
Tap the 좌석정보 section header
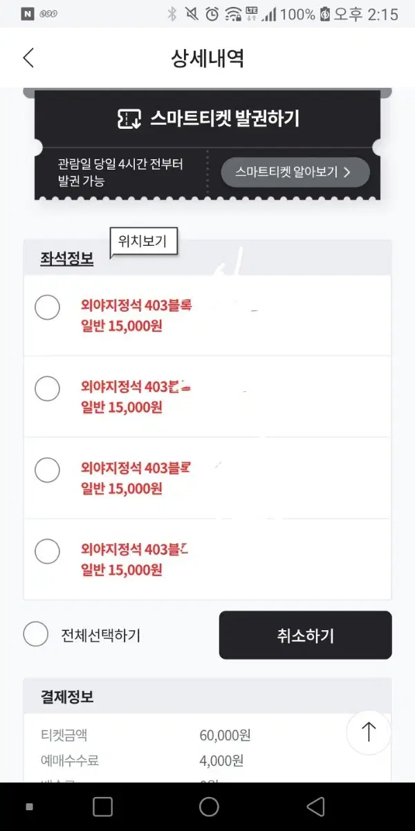(x=67, y=258)
